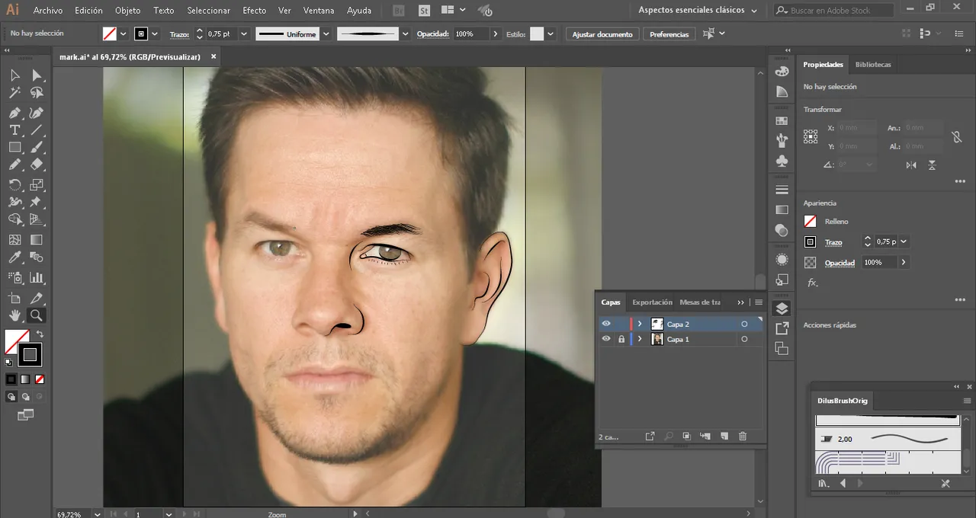The image size is (976, 518).
Task: Choose the Lasso tool
Action: pos(37,93)
